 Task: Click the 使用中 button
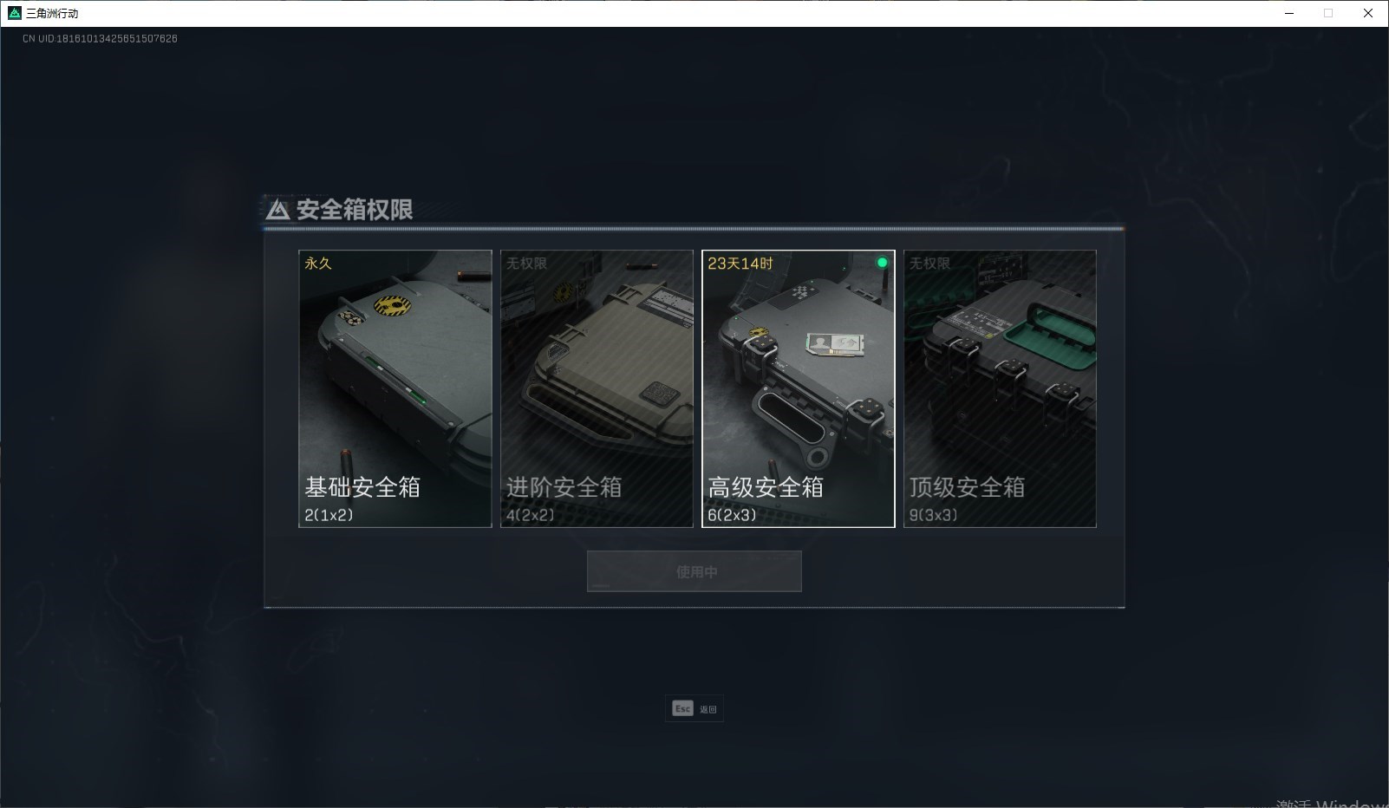pyautogui.click(x=694, y=571)
